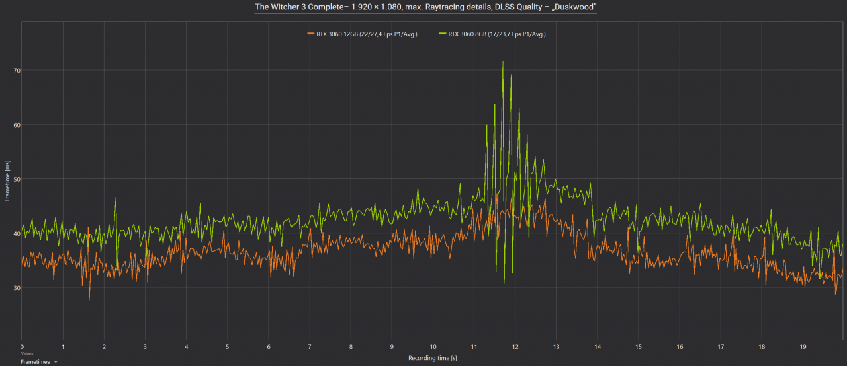The height and width of the screenshot is (366, 847).
Task: Click the "Frametime [ms]" axis label
Action: point(7,181)
